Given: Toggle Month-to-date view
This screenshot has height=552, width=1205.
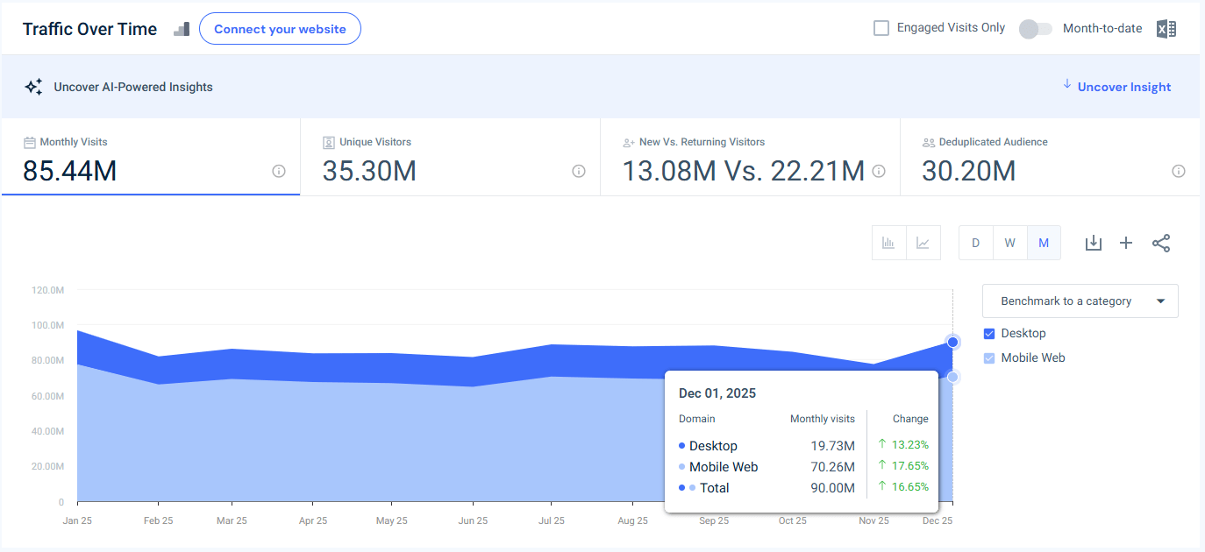Looking at the screenshot, I should tap(1035, 28).
